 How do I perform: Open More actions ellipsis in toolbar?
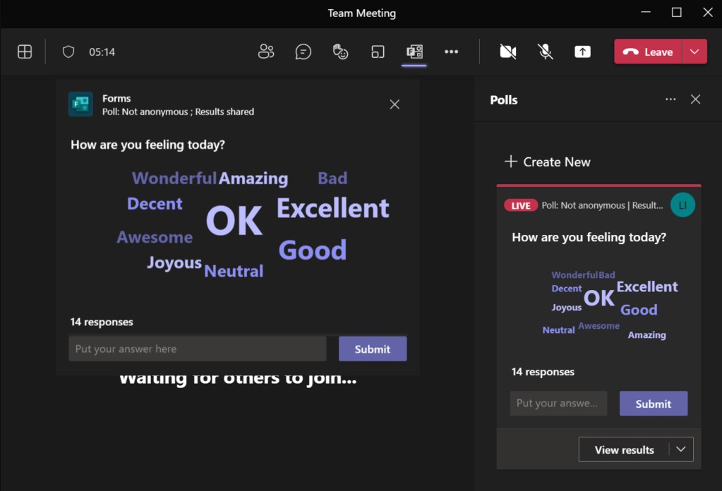pos(452,51)
